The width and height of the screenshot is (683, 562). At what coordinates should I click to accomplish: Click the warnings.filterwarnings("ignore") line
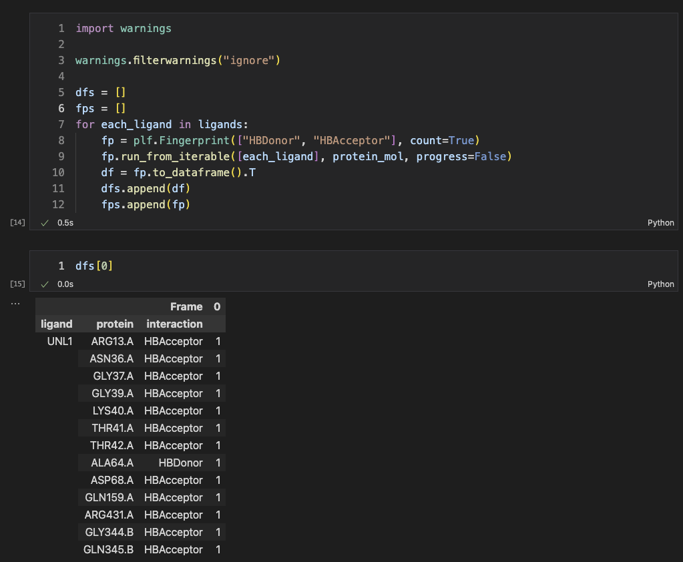[x=178, y=60]
